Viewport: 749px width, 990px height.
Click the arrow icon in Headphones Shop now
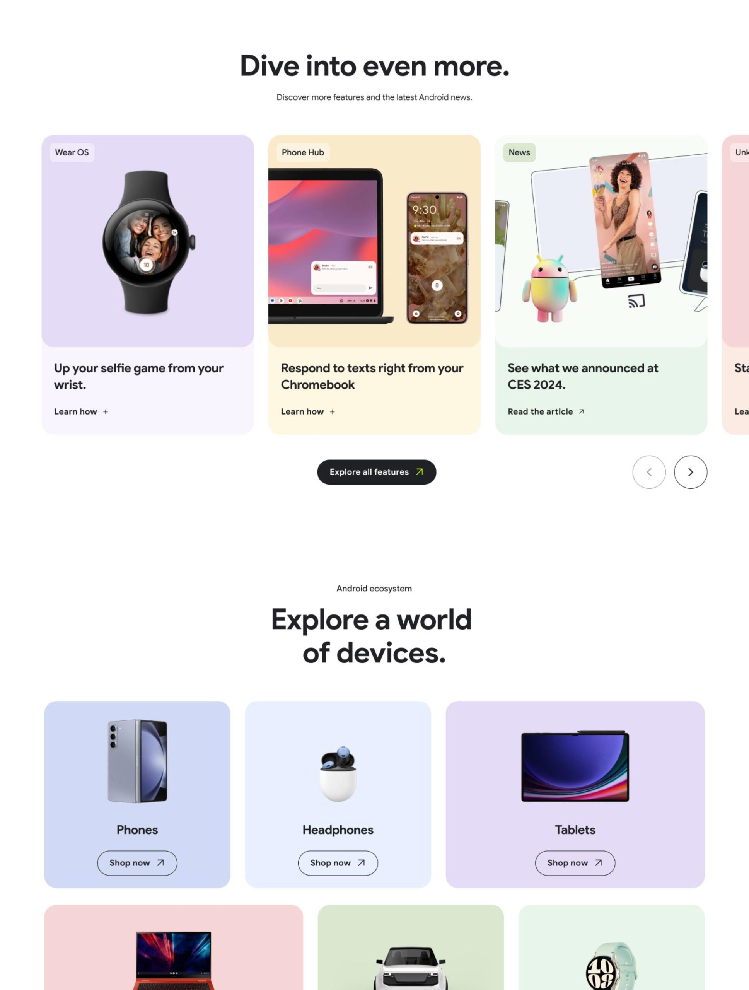pos(361,863)
